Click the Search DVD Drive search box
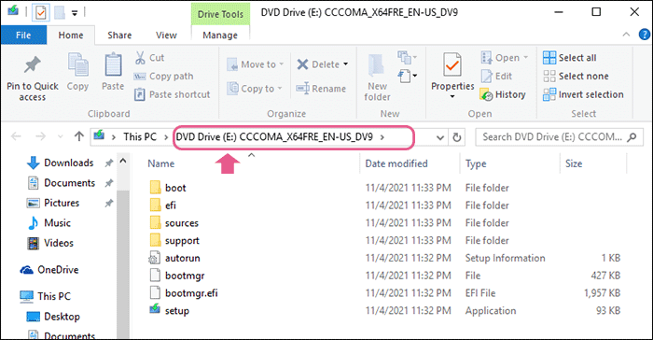 [x=559, y=136]
